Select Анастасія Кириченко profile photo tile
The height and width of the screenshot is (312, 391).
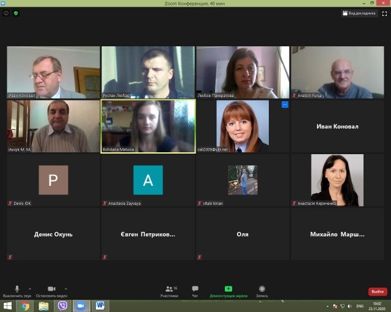click(x=337, y=180)
